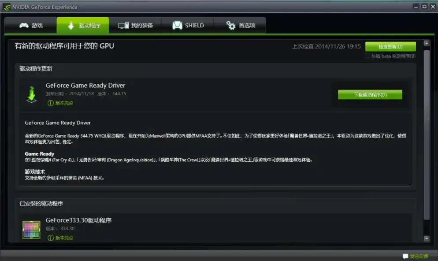Click the gears icon on 首选项 tab
The height and width of the screenshot is (261, 438).
click(x=231, y=26)
